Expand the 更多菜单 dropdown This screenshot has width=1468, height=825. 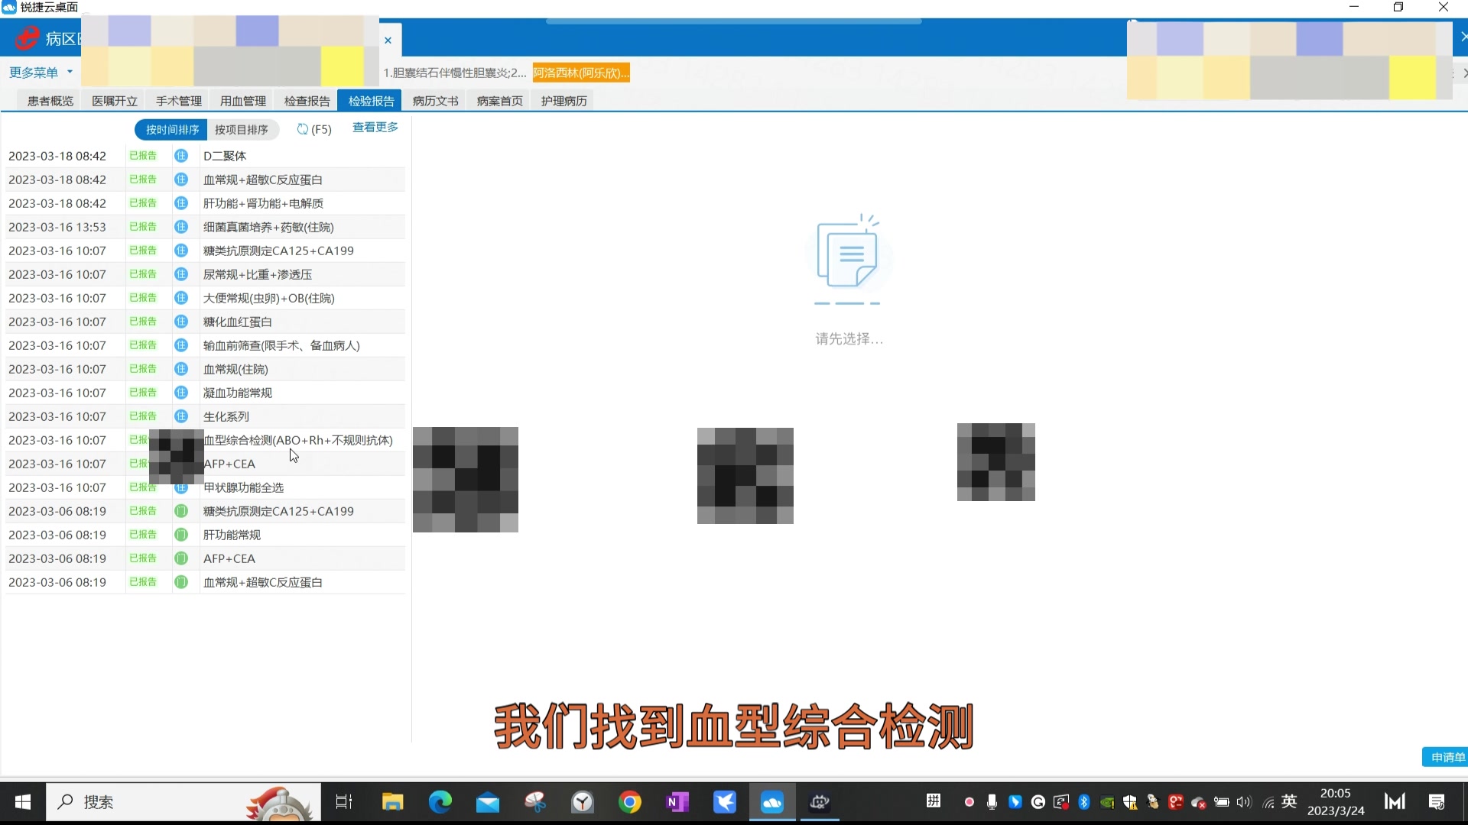tap(35, 72)
